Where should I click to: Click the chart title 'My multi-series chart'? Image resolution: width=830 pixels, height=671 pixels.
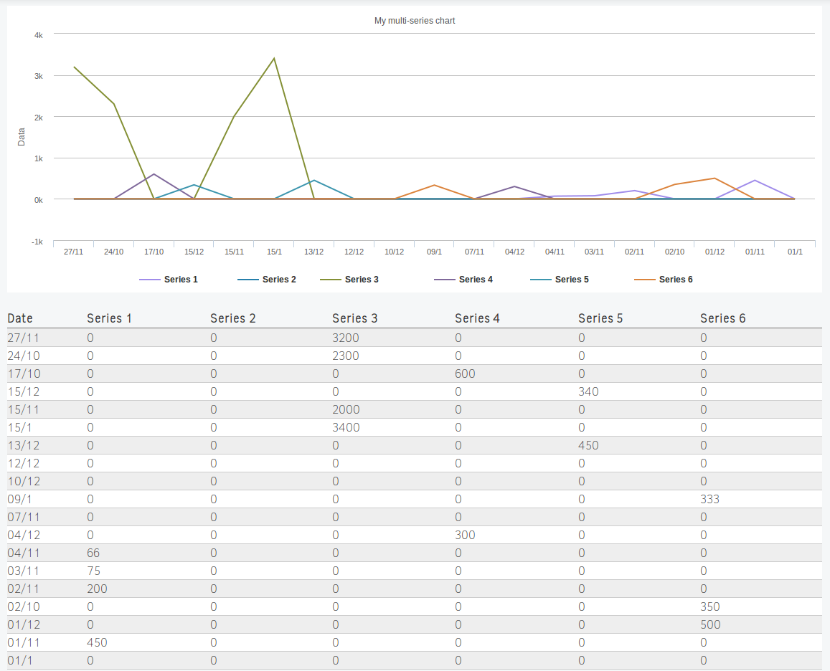(x=415, y=21)
